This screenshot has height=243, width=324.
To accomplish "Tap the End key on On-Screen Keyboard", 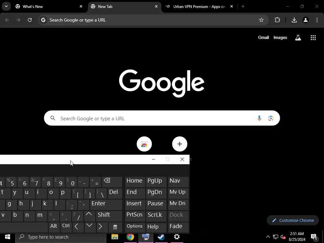I will [x=135, y=193].
